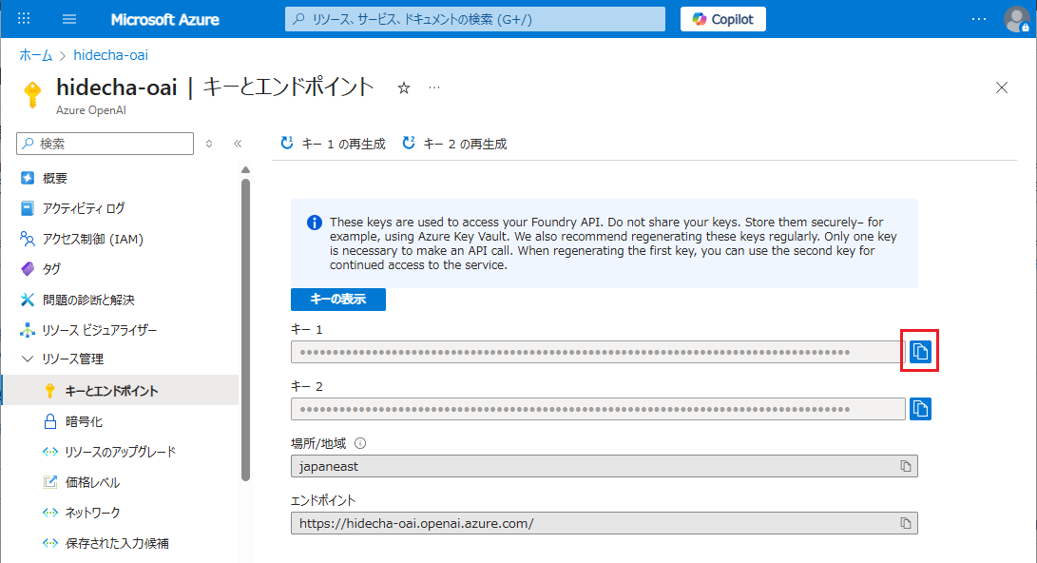Viewport: 1037px width, 563px height.
Task: Open the top bar ellipsis menu
Action: [979, 19]
